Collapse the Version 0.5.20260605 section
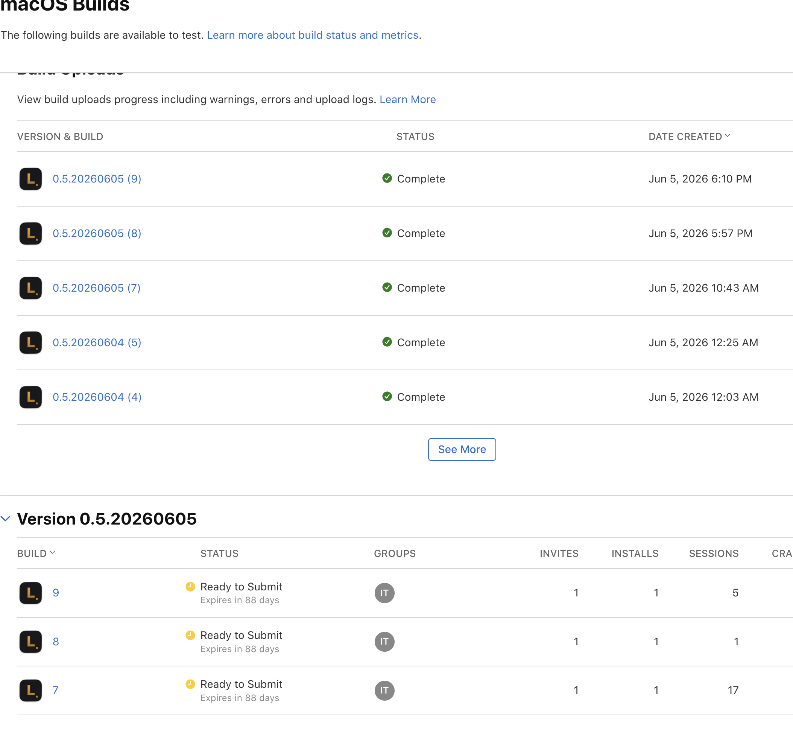793x730 pixels. [6, 519]
